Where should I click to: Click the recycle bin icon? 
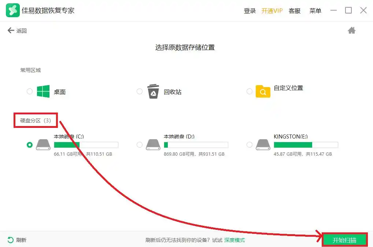point(153,92)
